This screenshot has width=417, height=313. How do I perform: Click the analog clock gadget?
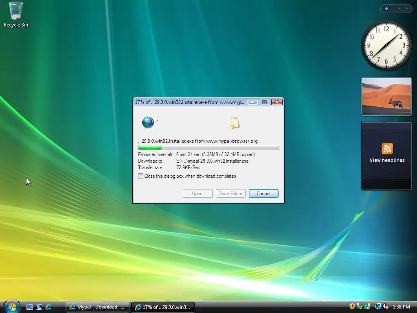coord(386,45)
